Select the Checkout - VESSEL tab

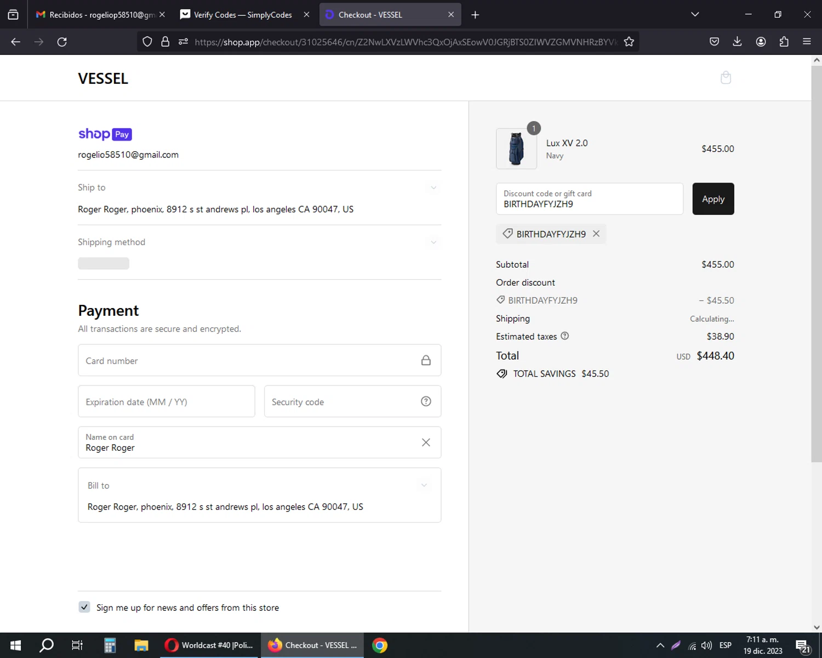tap(390, 15)
